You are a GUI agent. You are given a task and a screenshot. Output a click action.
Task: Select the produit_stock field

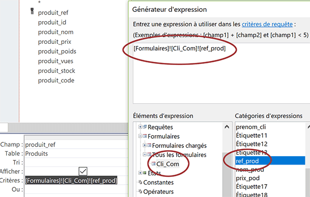pyautogui.click(x=56, y=71)
